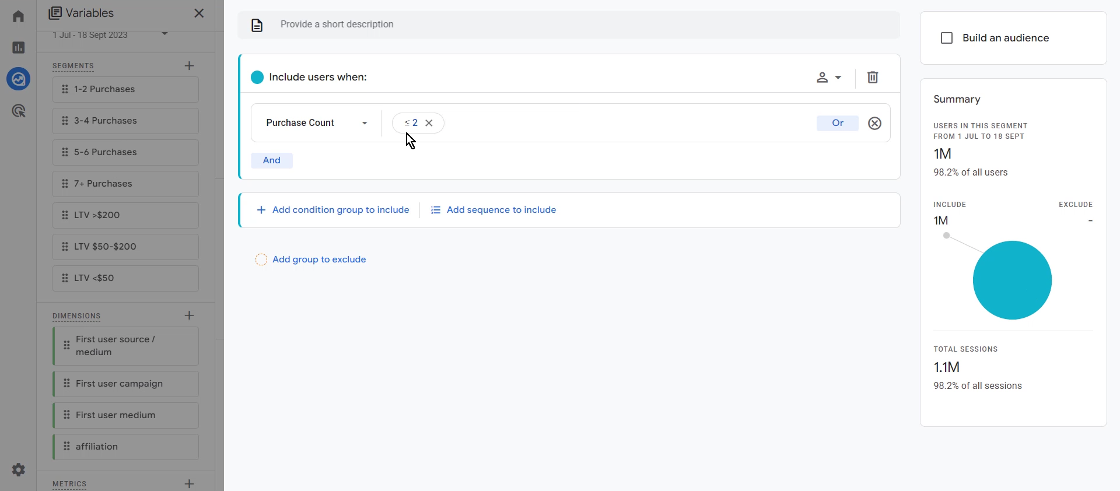The image size is (1120, 491).
Task: Click the teal pie chart in Summary
Action: (x=1012, y=280)
